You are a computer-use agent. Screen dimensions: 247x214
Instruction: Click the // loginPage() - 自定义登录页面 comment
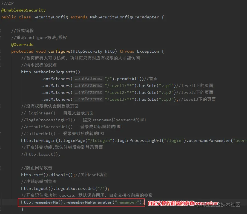57,113
